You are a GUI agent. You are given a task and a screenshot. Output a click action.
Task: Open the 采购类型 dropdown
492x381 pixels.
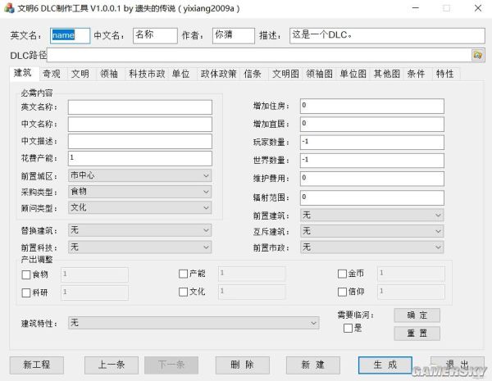click(139, 192)
